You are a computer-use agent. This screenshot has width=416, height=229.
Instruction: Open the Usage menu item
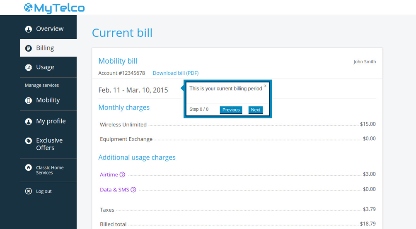click(45, 67)
